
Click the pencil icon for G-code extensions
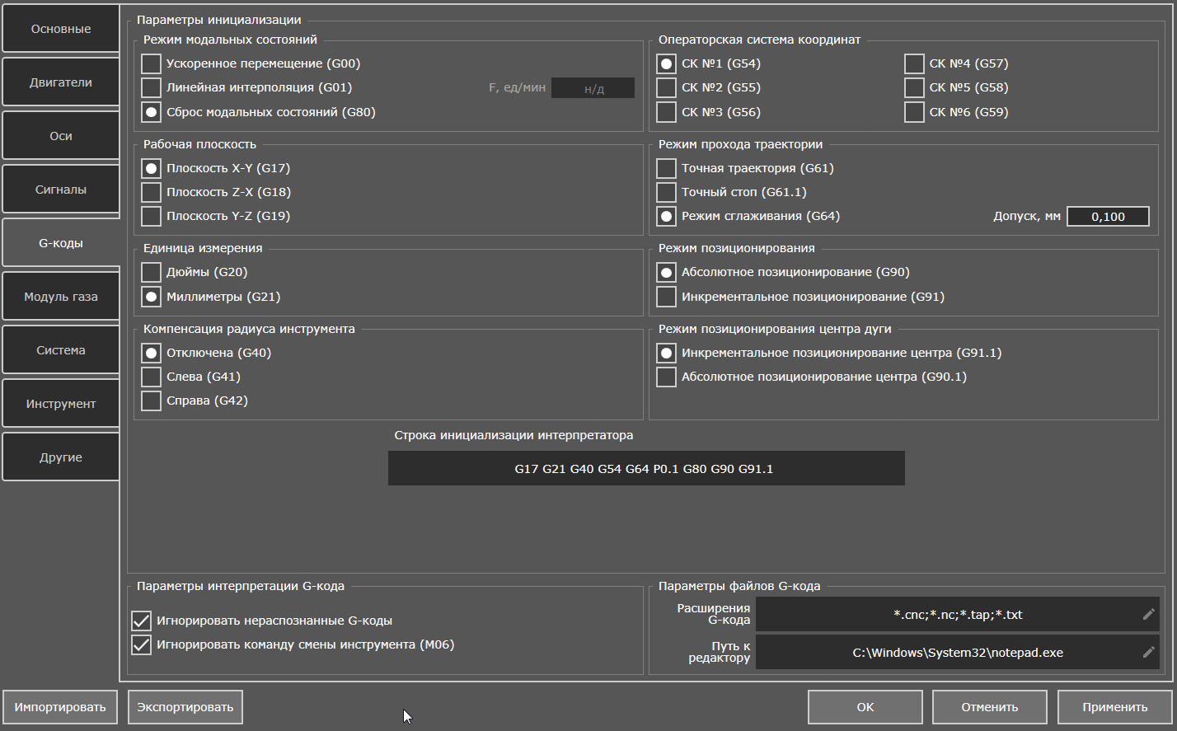(x=1148, y=614)
